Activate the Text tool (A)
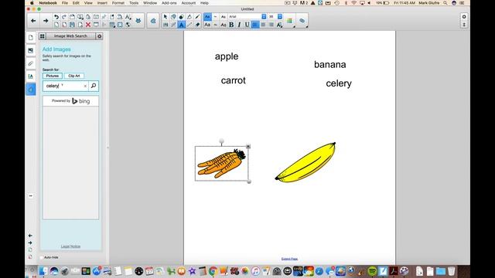This screenshot has width=495, height=278. click(182, 25)
